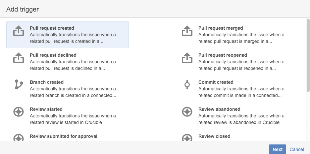Select the Commit created trigger title

[x=216, y=82]
